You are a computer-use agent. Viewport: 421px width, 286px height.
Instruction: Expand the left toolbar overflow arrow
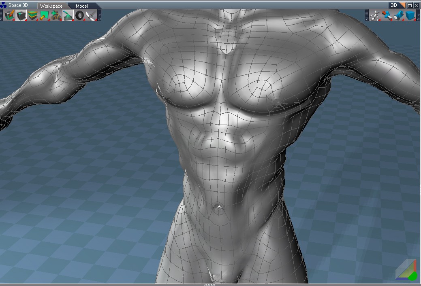tap(99, 16)
